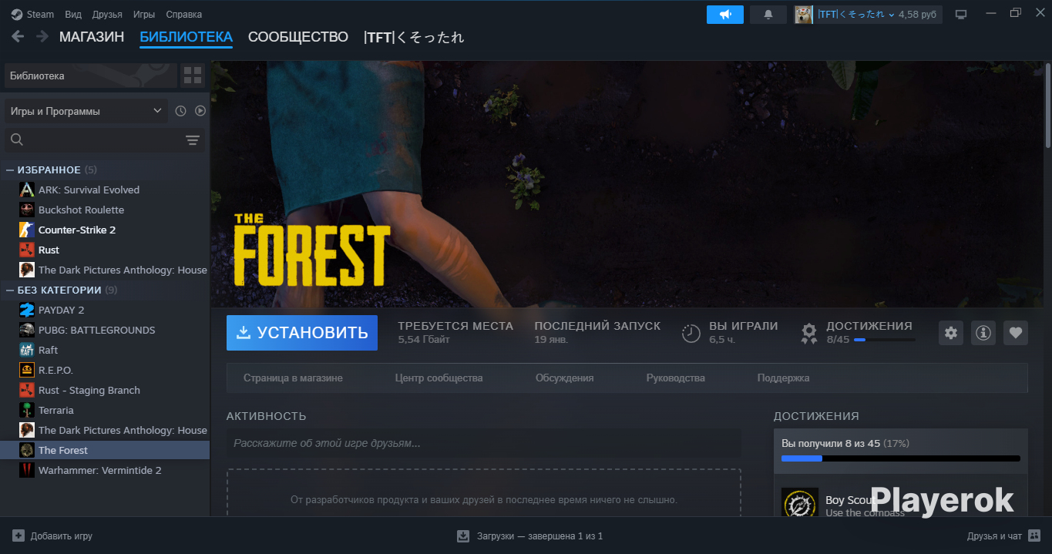The height and width of the screenshot is (554, 1052).
Task: Click Друзья и чат button
Action: click(x=1004, y=536)
